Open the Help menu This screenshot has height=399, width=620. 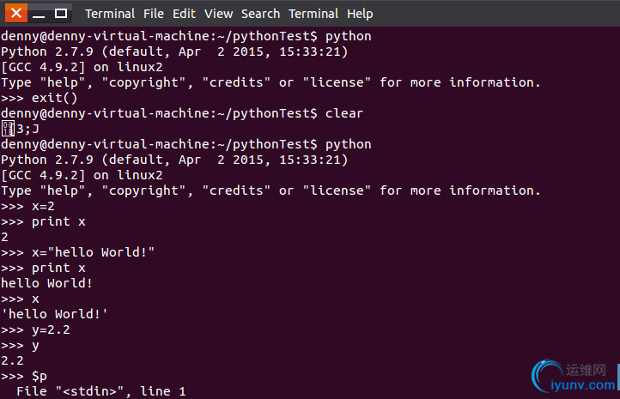tap(360, 14)
